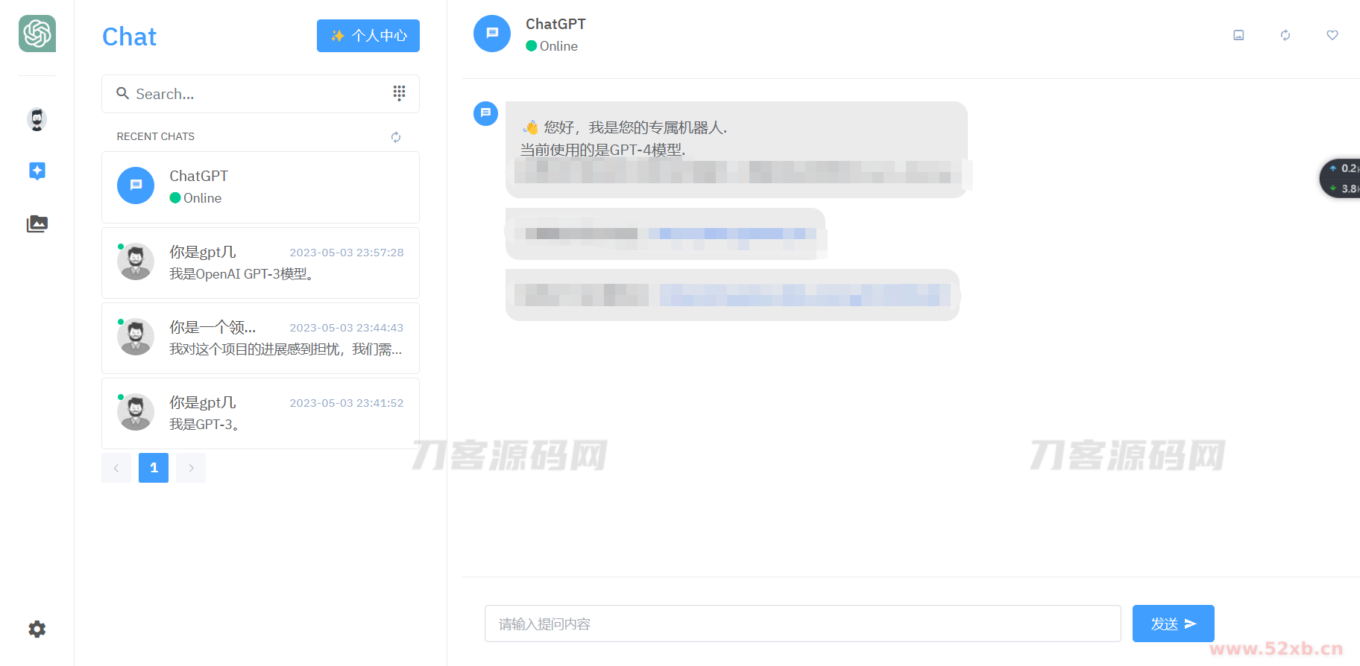Click the RECENT CHATS label

(156, 136)
